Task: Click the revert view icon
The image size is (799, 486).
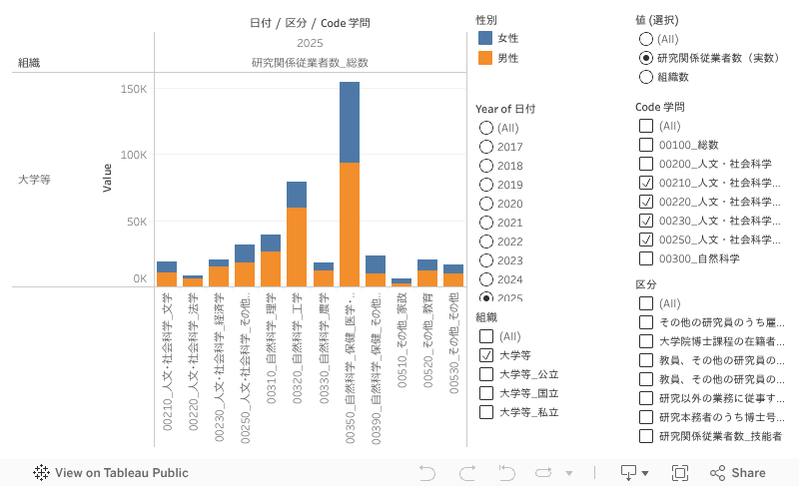Action: (505, 473)
